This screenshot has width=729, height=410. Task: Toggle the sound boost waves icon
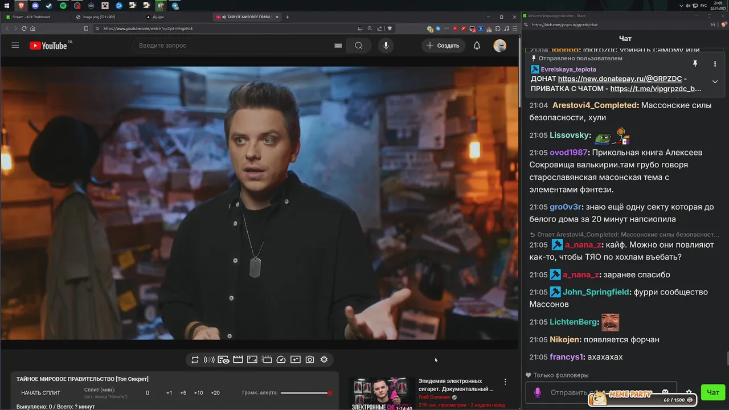[209, 360]
